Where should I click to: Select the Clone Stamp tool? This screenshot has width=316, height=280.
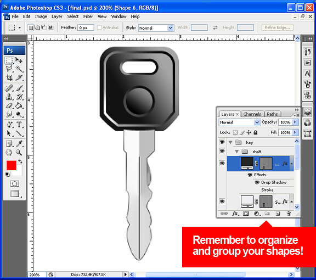tap(9, 97)
